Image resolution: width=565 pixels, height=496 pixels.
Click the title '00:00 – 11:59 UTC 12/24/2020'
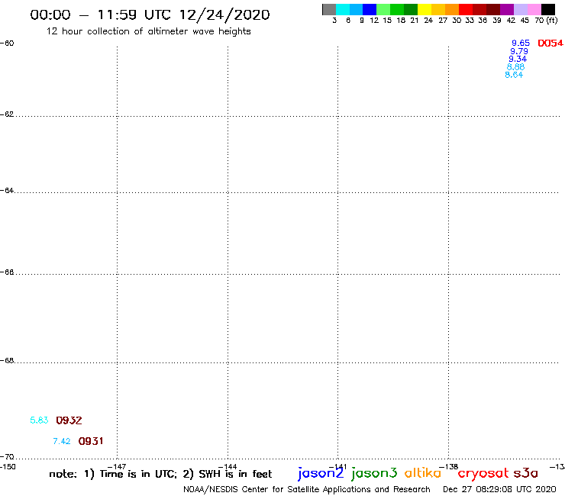(150, 14)
